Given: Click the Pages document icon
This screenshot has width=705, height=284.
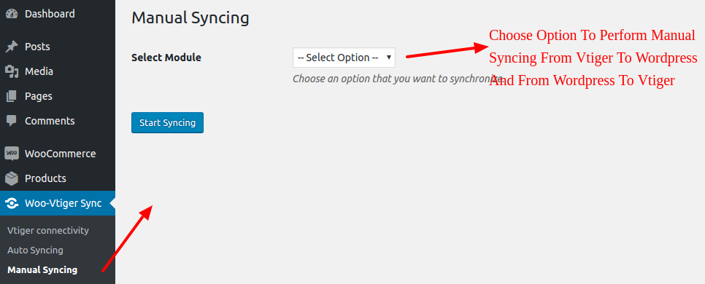Looking at the screenshot, I should [x=12, y=96].
